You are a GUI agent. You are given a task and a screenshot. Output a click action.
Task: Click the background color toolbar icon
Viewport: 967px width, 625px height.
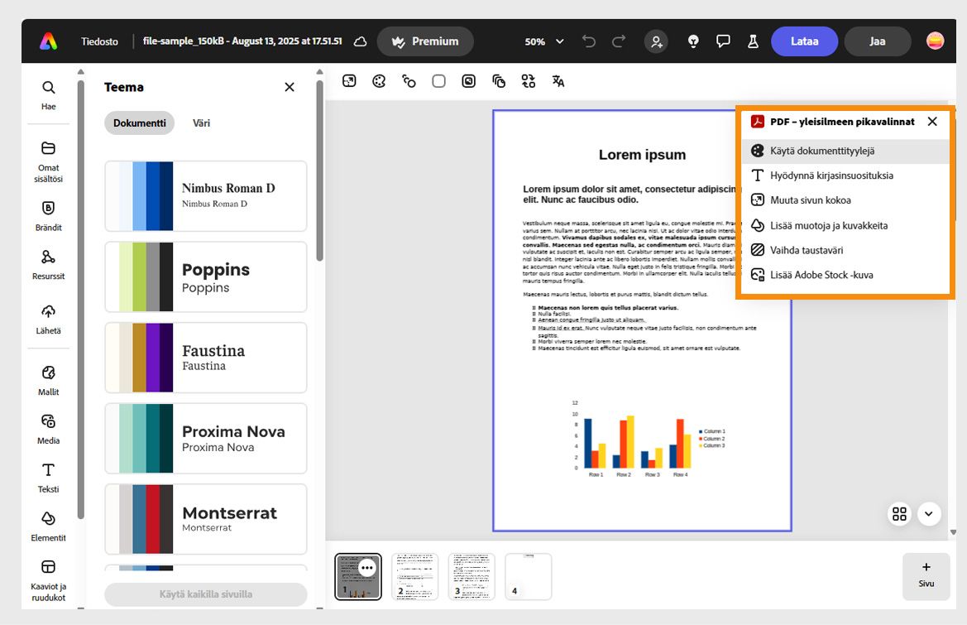coord(409,81)
